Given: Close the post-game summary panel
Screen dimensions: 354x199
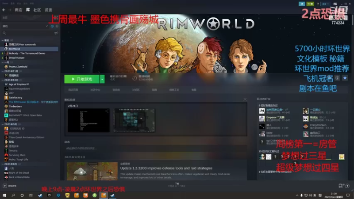Looking at the screenshot, I should point(245,99).
